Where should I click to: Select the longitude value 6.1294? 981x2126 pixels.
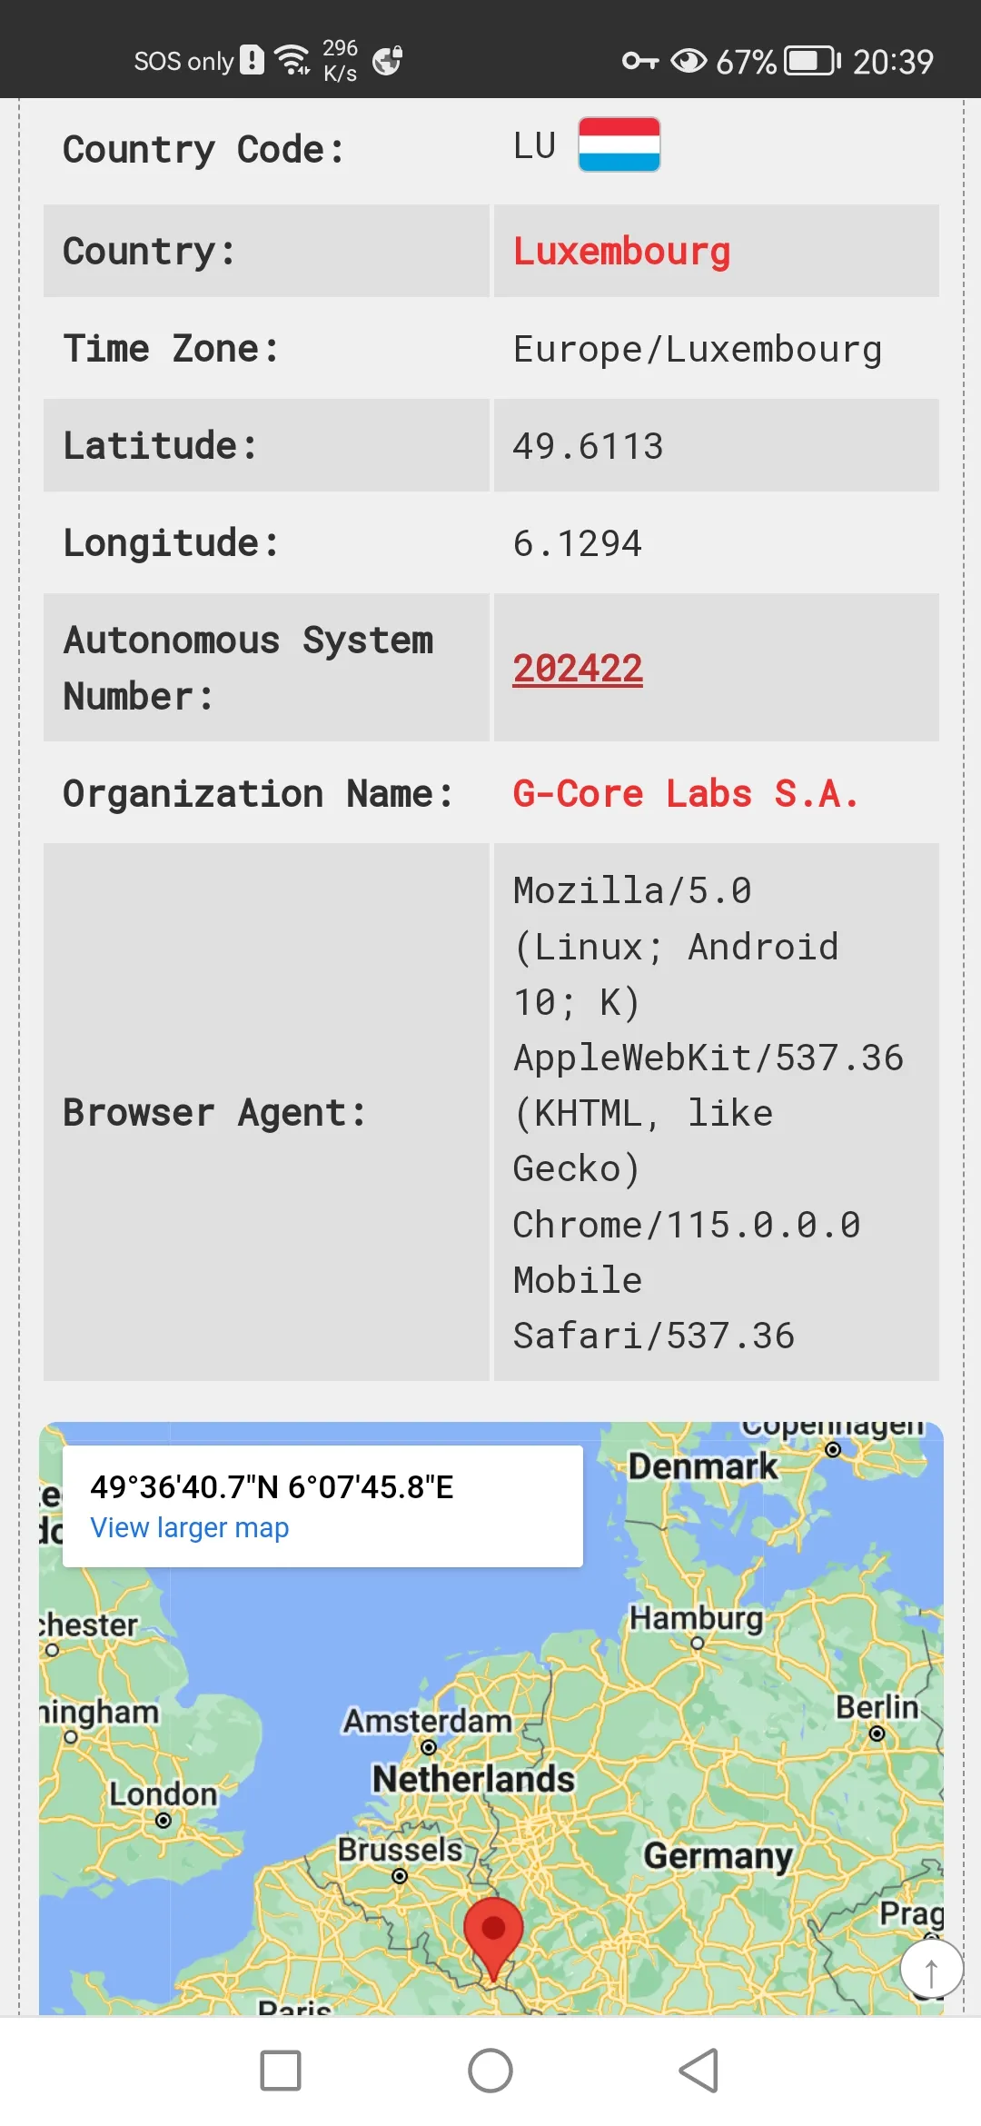[578, 543]
